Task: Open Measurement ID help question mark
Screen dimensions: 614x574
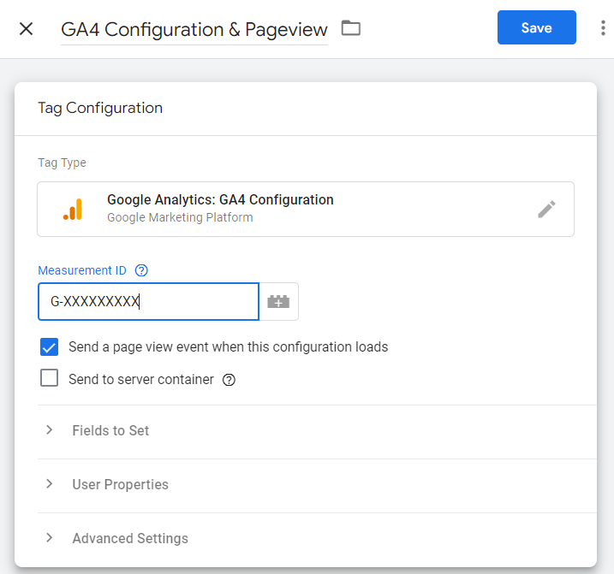Action: pyautogui.click(x=142, y=270)
